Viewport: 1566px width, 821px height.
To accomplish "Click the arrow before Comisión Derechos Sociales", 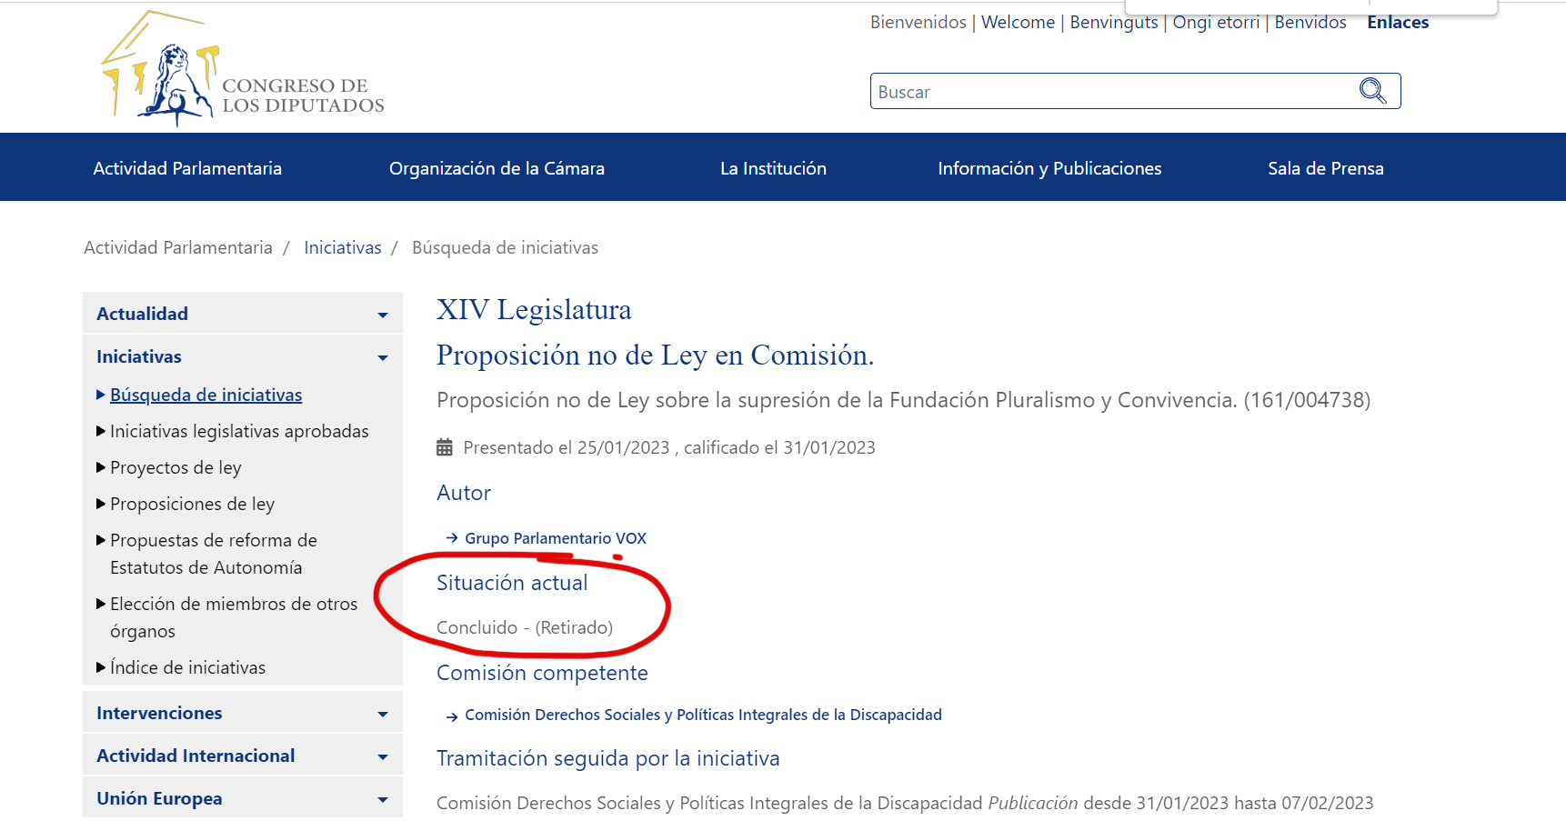I will pos(452,716).
